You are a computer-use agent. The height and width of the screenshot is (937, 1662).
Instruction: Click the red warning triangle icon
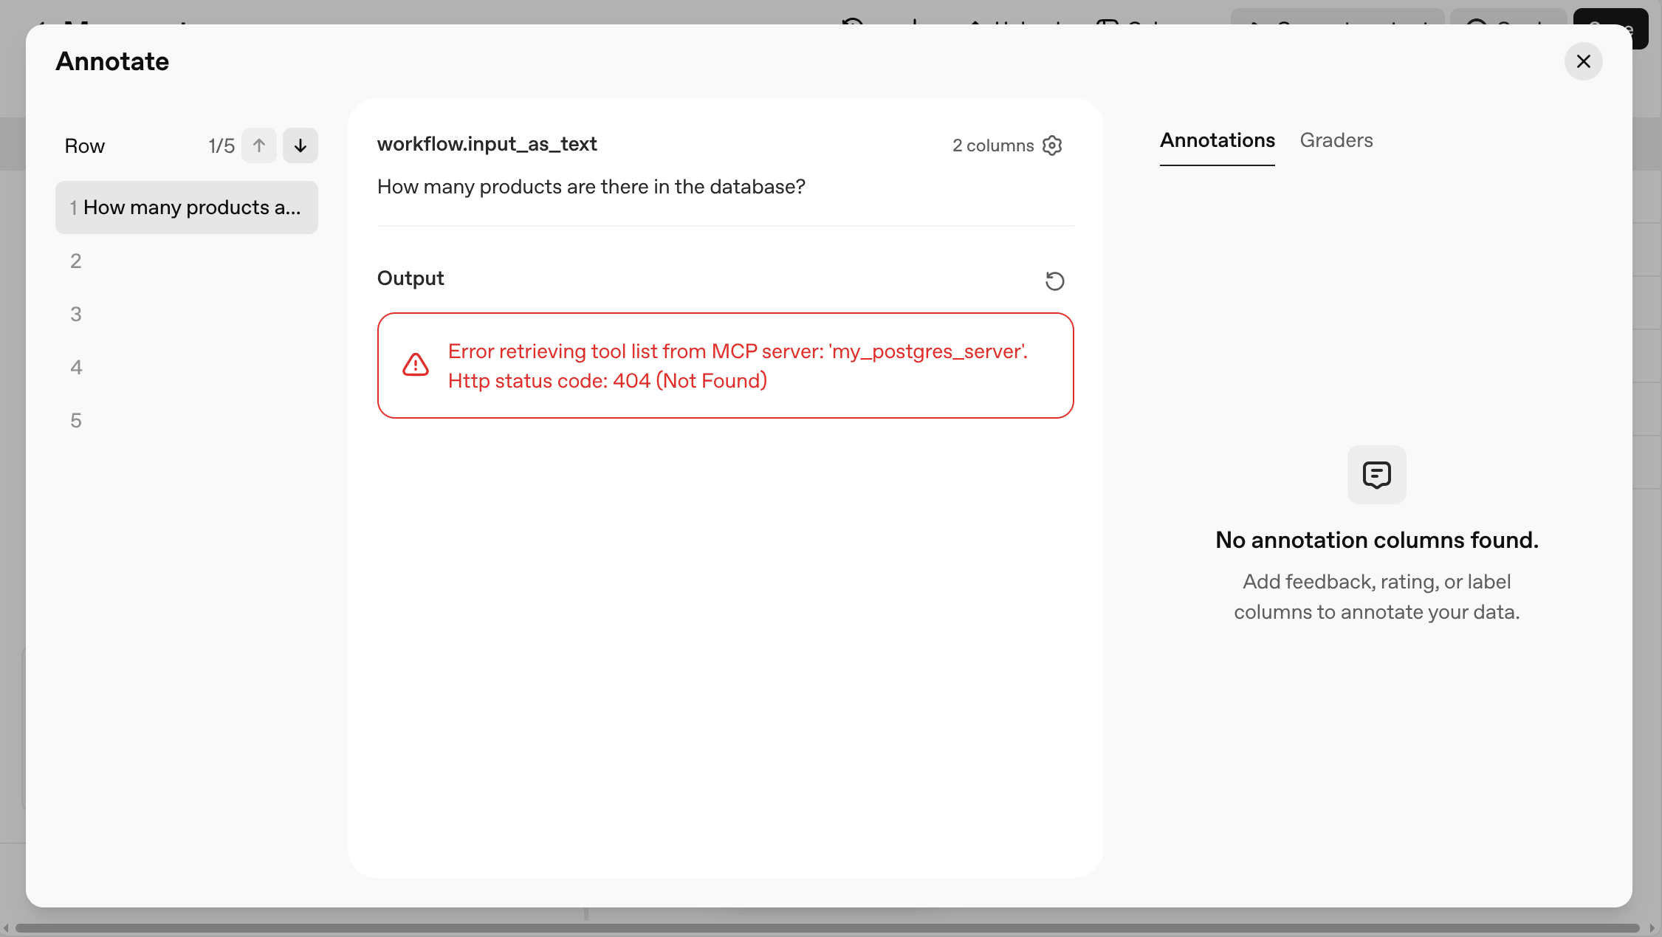(416, 365)
